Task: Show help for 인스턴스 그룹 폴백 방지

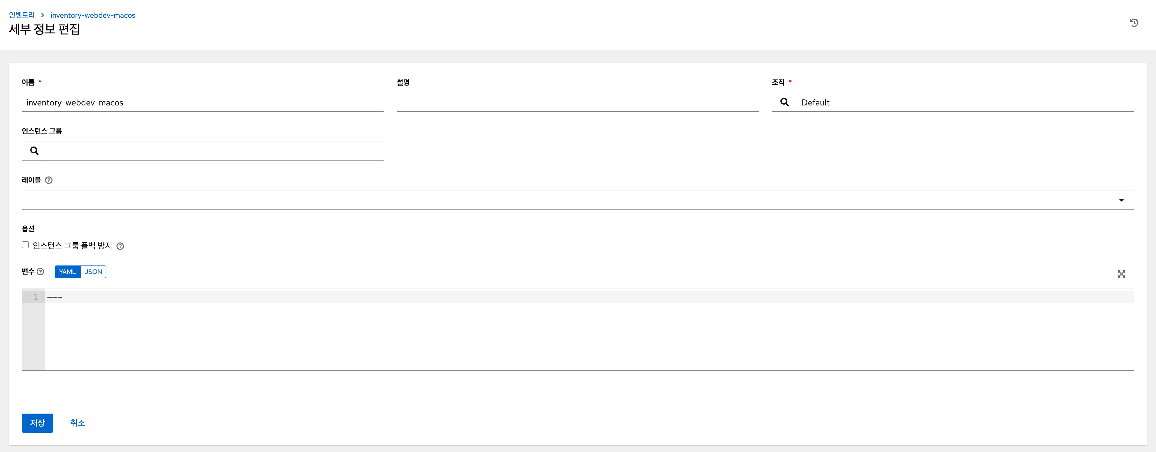Action: pyautogui.click(x=120, y=246)
